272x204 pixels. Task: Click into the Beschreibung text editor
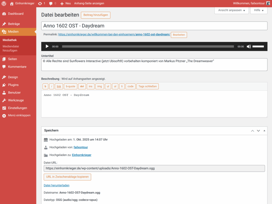[x=154, y=104]
